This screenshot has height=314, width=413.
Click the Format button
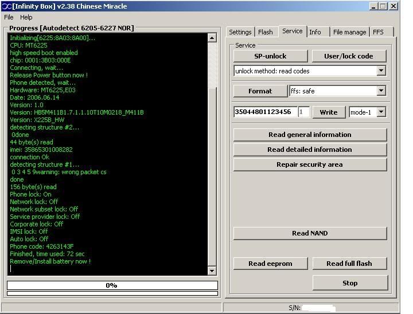tap(260, 91)
